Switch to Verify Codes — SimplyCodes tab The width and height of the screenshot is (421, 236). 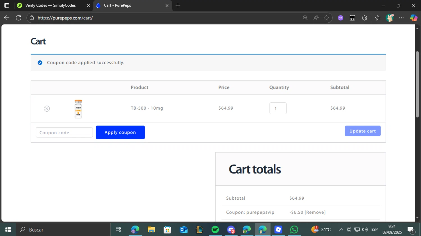[x=51, y=5]
